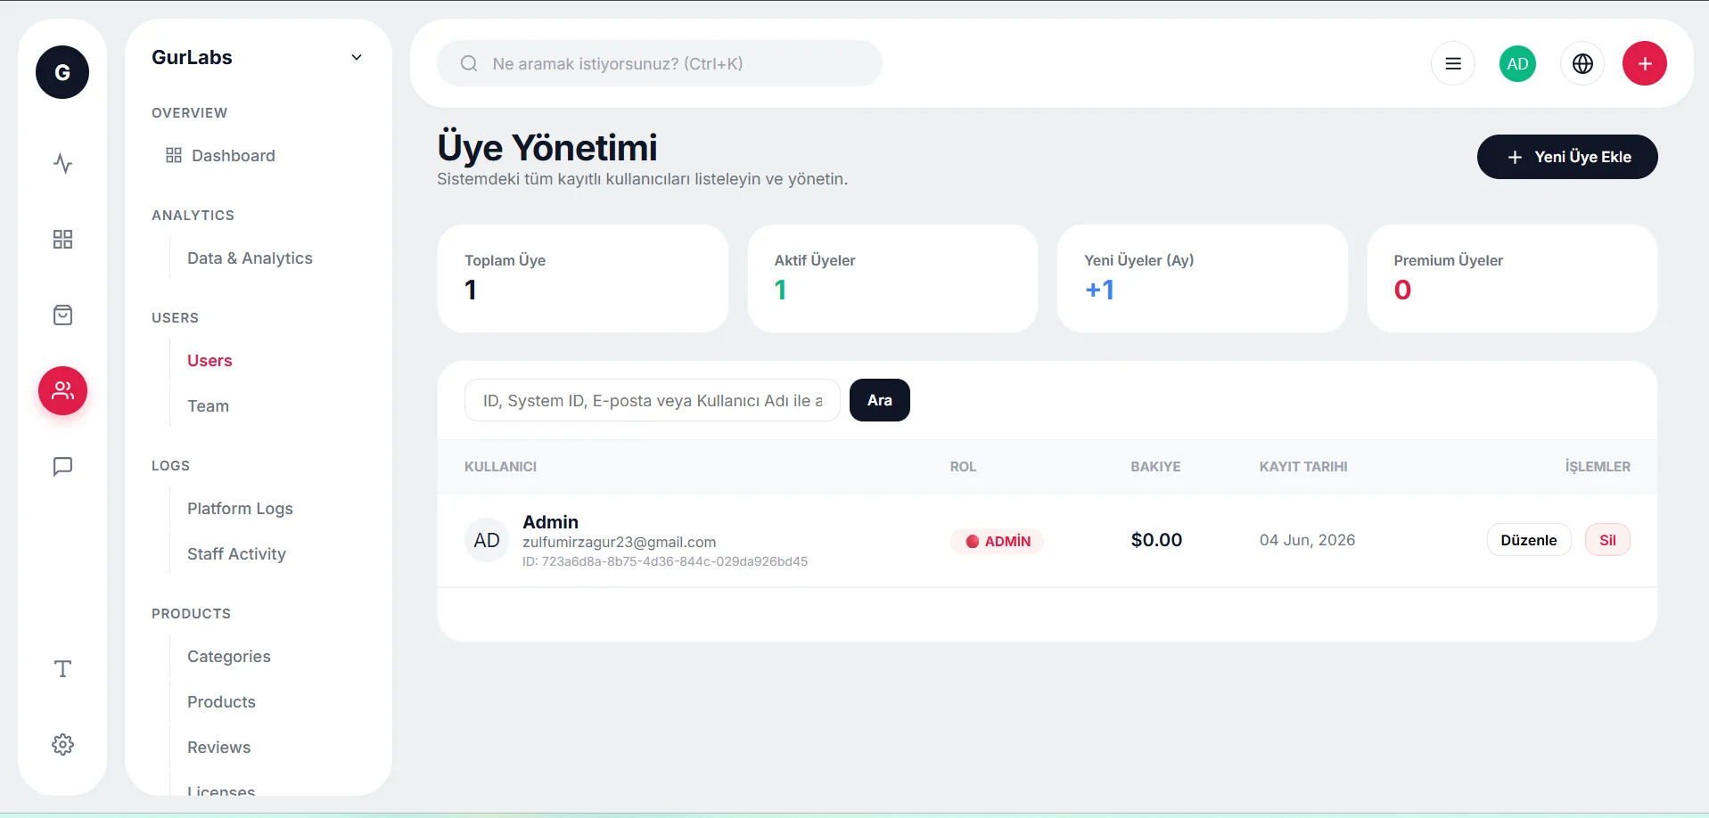1709x818 pixels.
Task: Click the Yeni Üyeler (Ay) stat card
Action: coord(1203,278)
